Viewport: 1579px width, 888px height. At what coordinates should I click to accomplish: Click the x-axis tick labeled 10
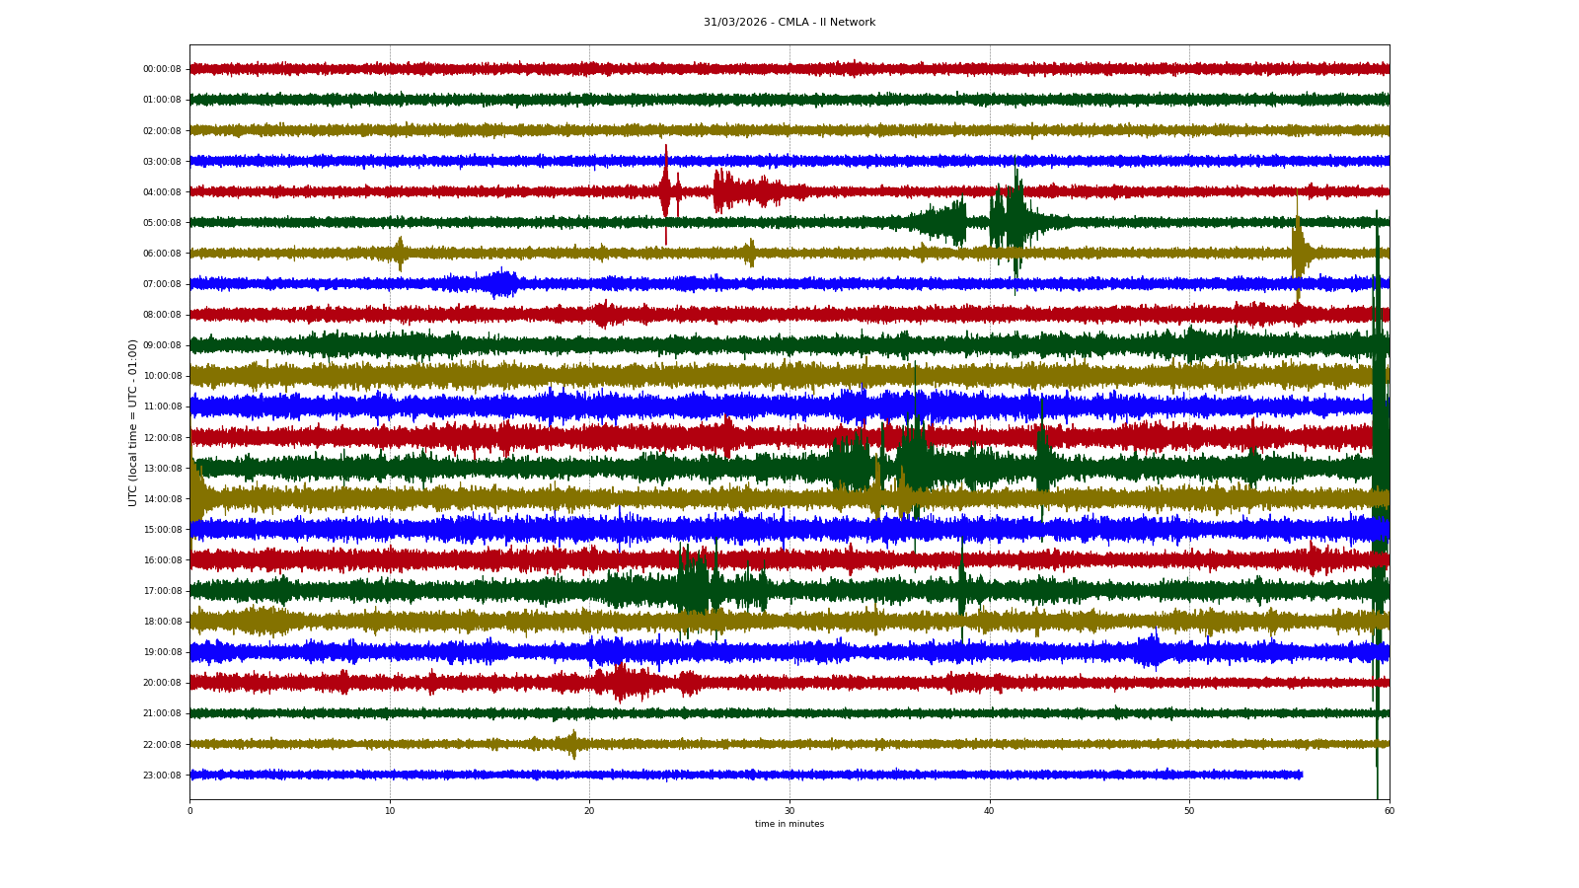click(390, 811)
